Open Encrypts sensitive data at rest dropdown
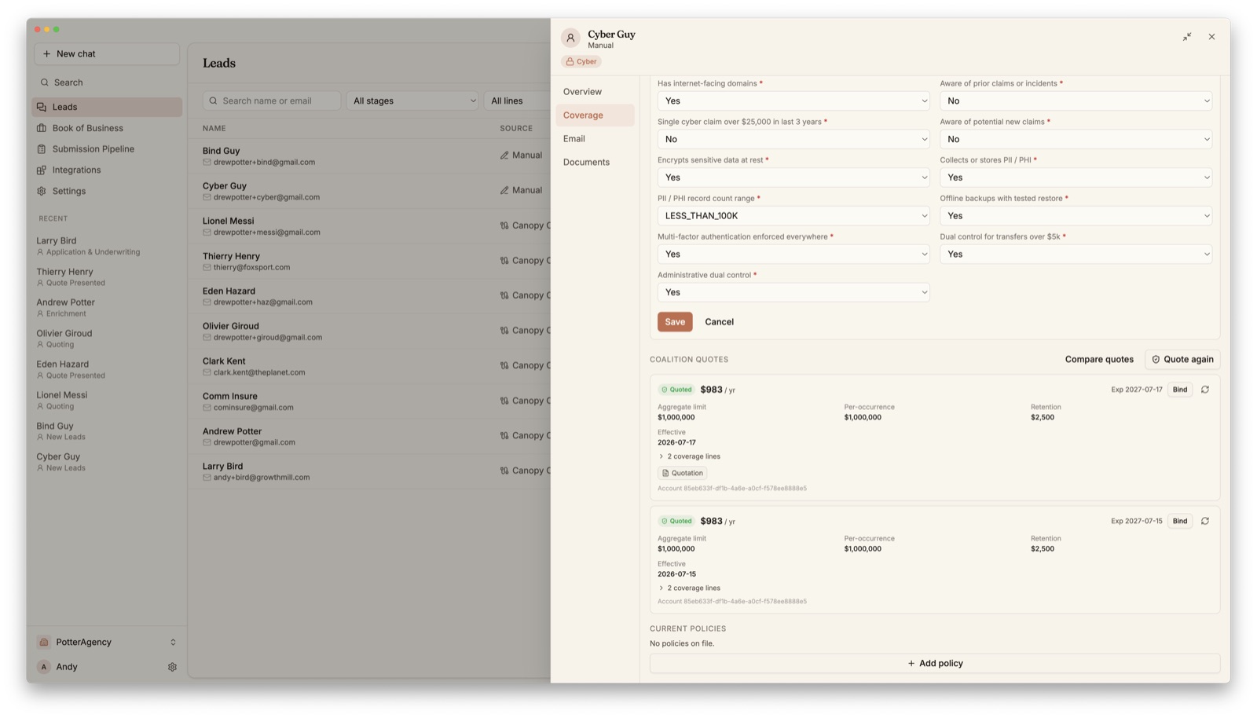The width and height of the screenshot is (1257, 718). tap(793, 178)
